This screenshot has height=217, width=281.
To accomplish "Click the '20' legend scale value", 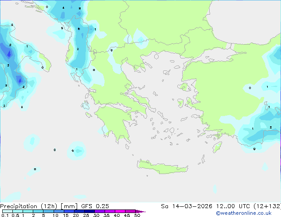I will [76, 215].
